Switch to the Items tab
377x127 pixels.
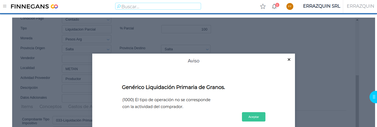tap(27, 106)
